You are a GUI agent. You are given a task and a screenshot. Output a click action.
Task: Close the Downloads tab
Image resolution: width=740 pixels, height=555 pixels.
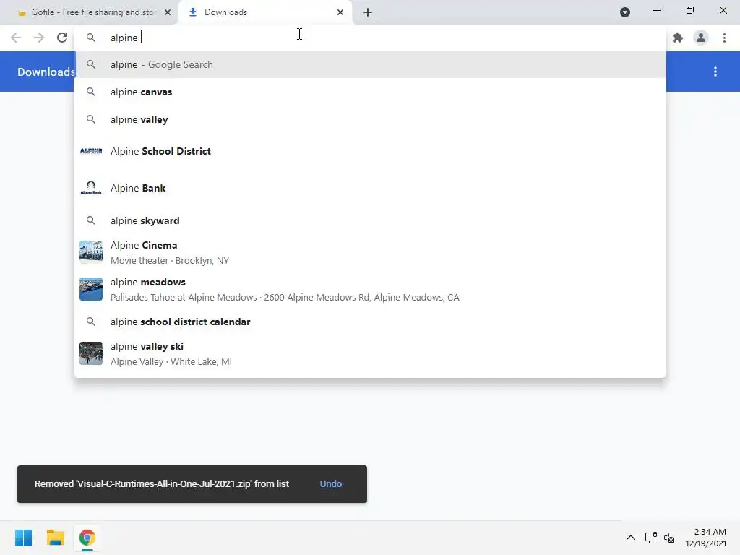[340, 12]
